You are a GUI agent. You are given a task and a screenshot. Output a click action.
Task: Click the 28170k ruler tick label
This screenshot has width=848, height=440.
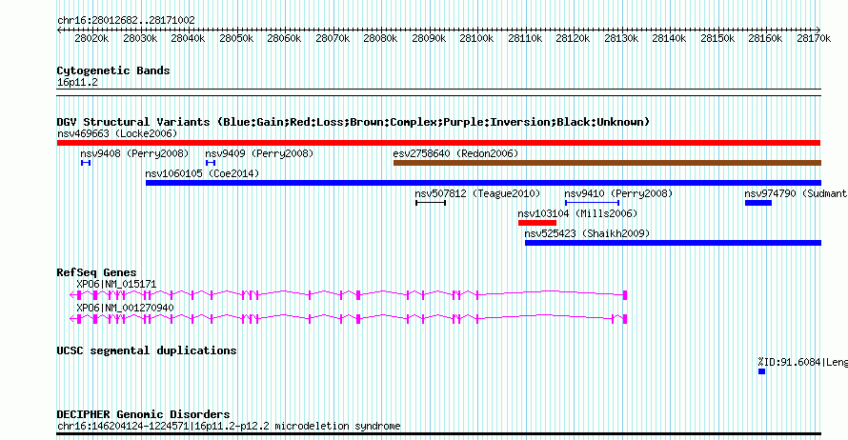(x=814, y=38)
